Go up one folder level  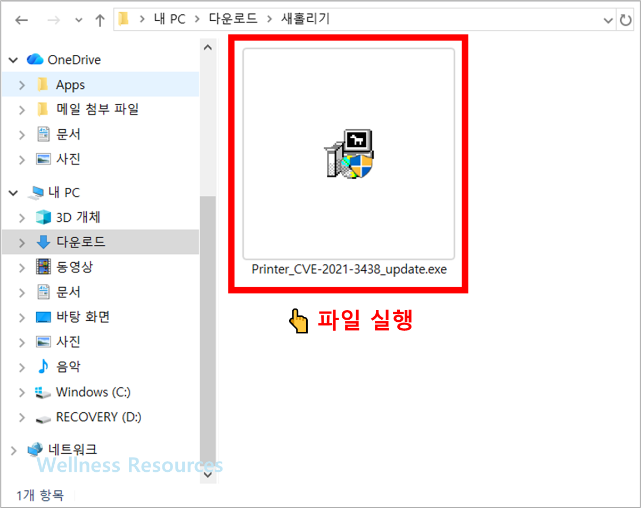[x=100, y=20]
